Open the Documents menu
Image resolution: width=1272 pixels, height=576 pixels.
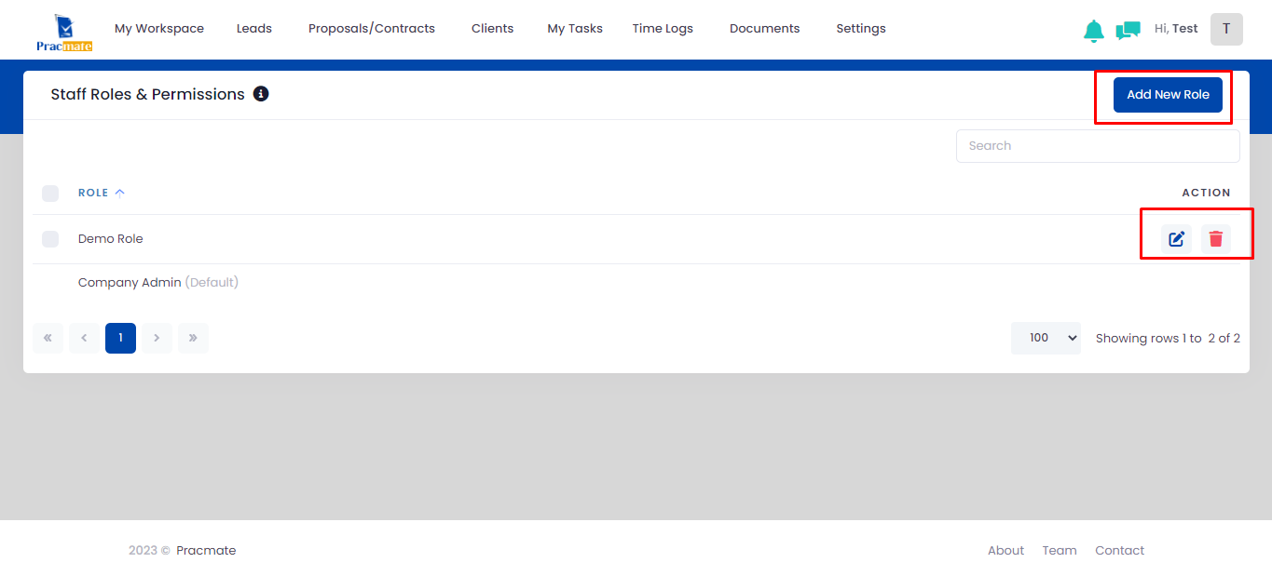coord(764,29)
